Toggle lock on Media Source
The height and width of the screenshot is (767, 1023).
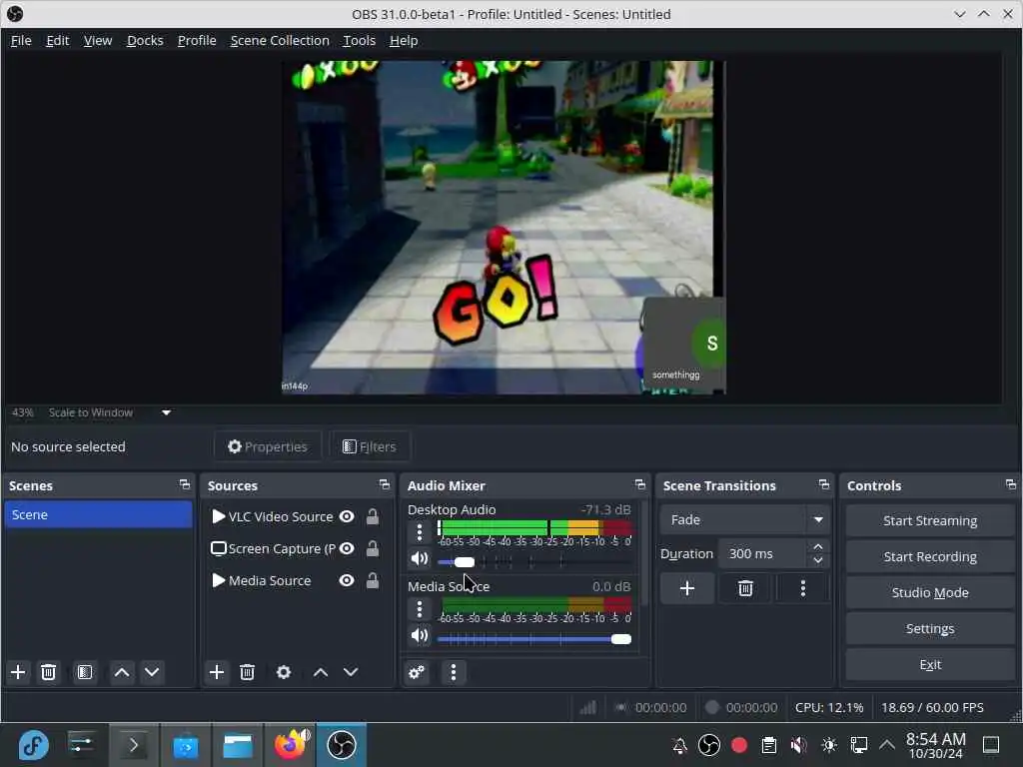pos(373,580)
